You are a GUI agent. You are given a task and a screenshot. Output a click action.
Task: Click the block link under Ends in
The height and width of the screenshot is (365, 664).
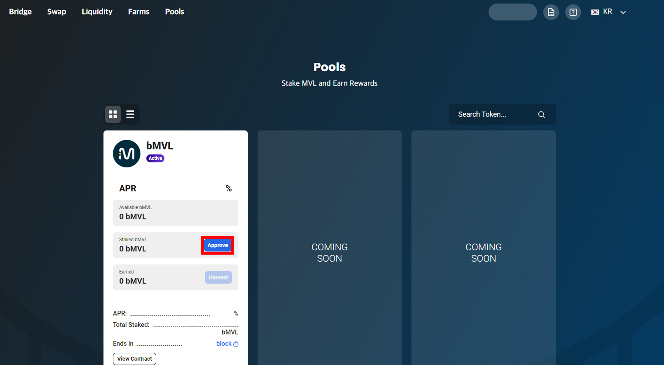click(224, 344)
